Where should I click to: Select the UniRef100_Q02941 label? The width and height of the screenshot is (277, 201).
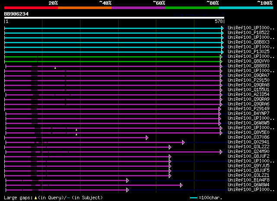(x=248, y=142)
